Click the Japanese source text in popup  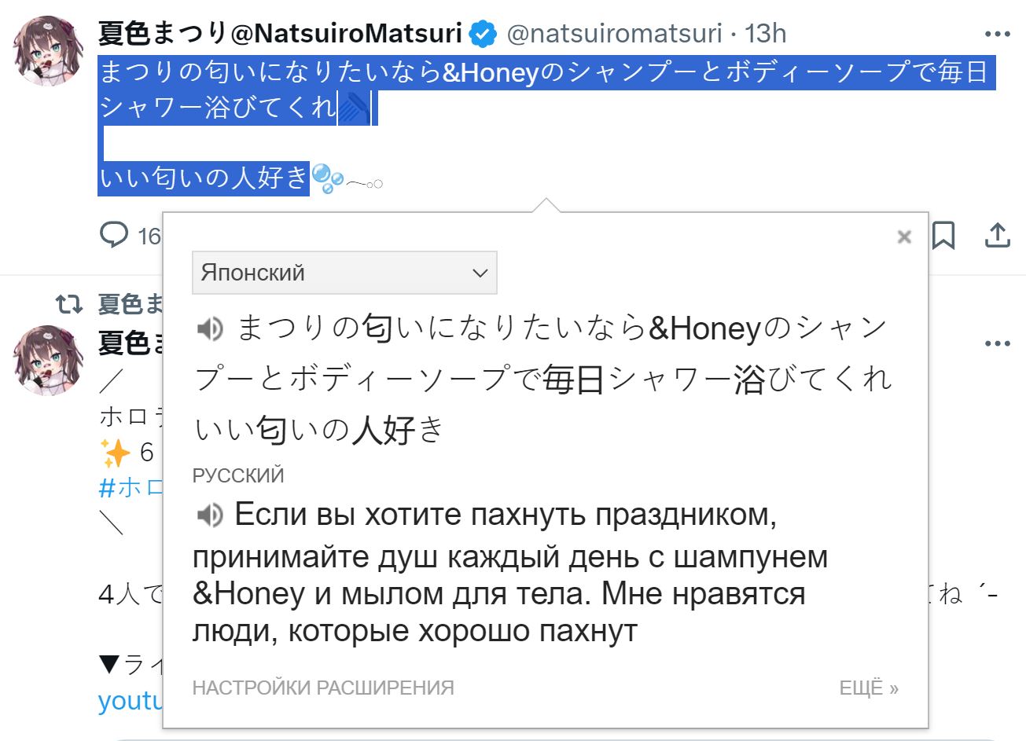pos(542,379)
